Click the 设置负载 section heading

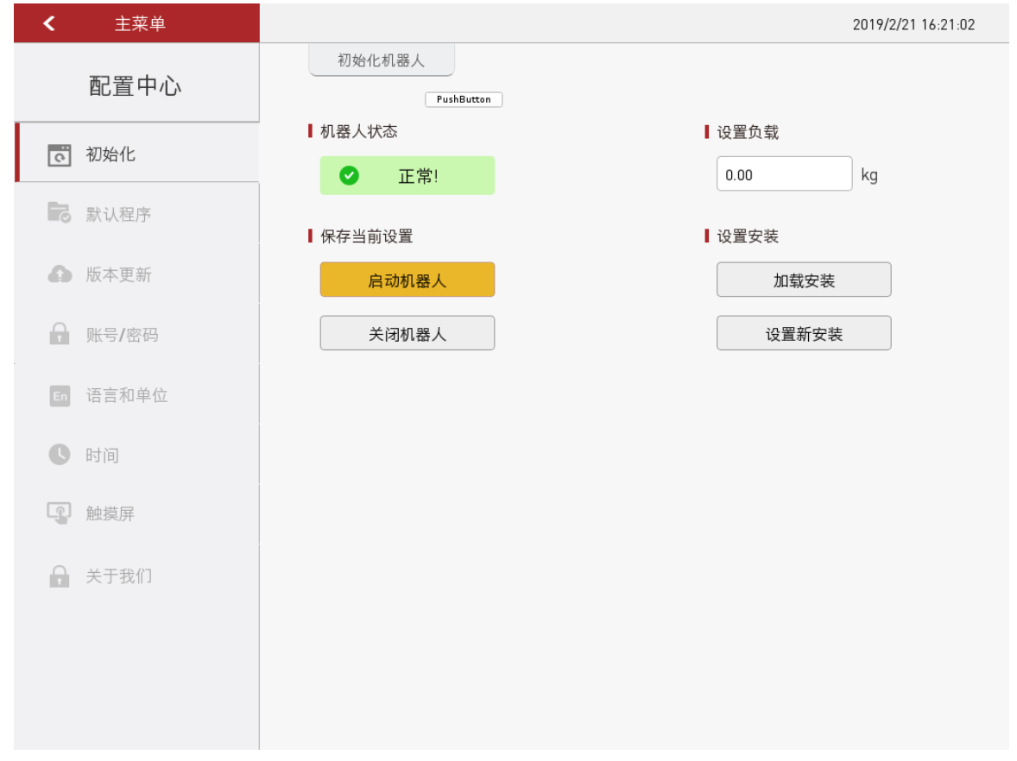tap(747, 132)
